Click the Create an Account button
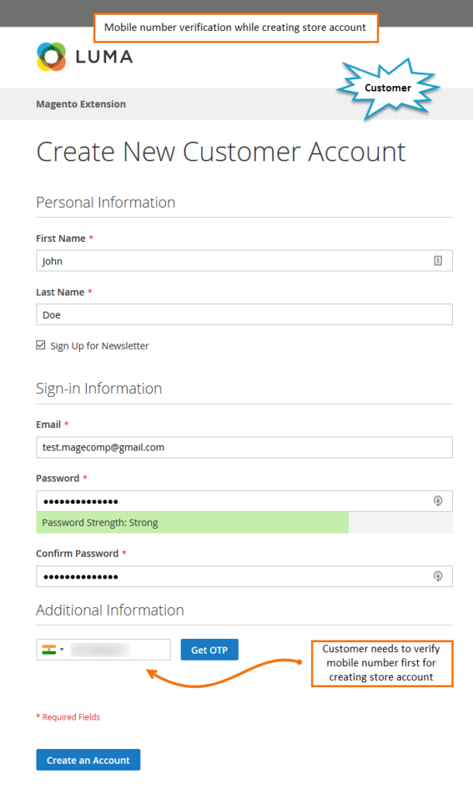473x794 pixels. [x=88, y=760]
